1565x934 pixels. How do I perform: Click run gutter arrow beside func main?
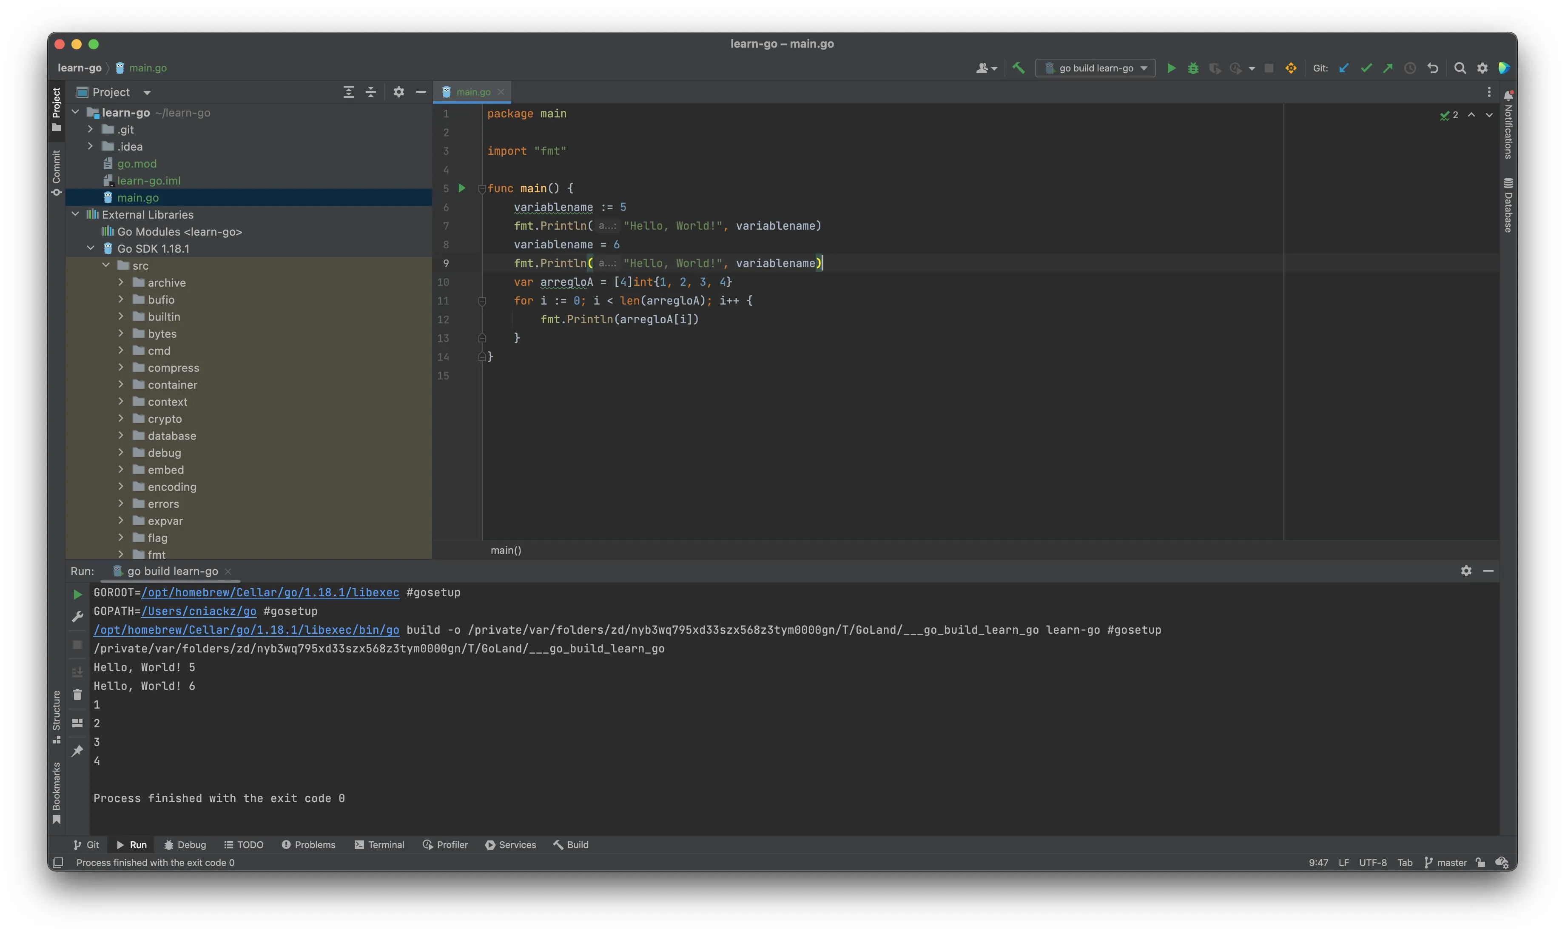[x=462, y=188]
